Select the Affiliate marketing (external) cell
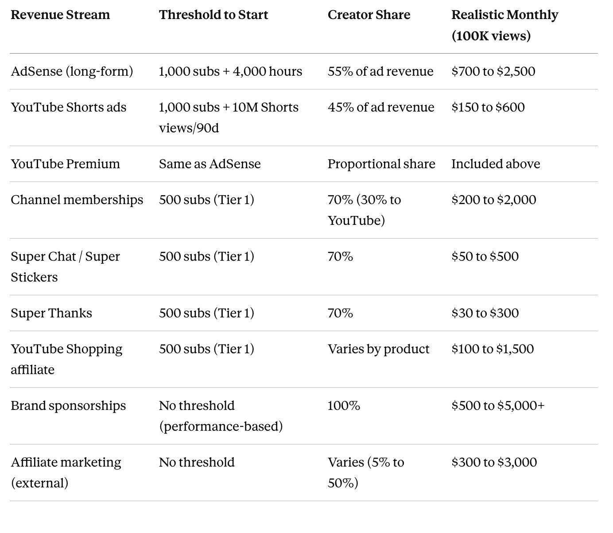Image resolution: width=613 pixels, height=533 pixels. 66,472
